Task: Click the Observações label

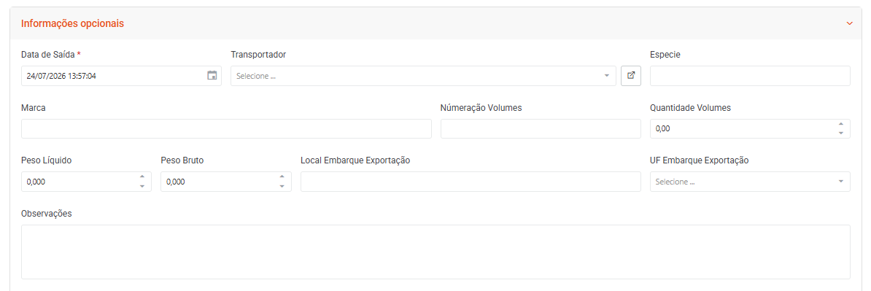Action: click(x=47, y=213)
